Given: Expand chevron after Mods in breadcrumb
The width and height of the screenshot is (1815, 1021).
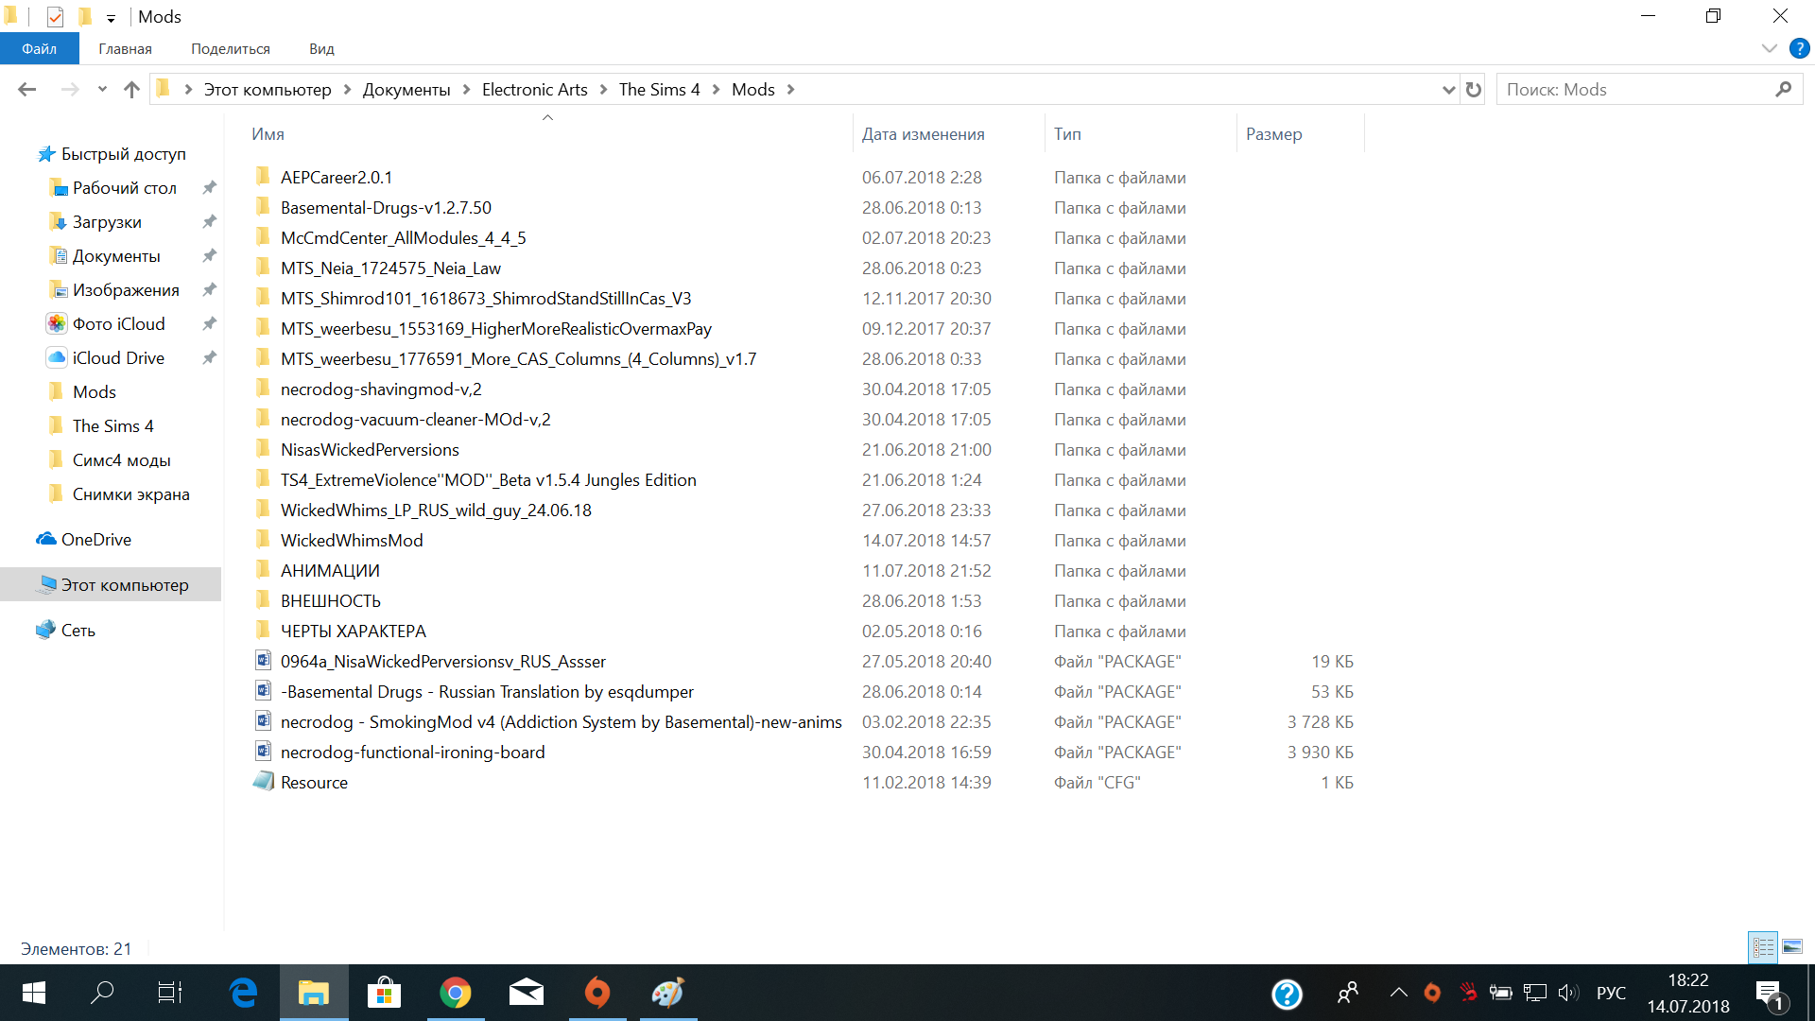Looking at the screenshot, I should point(790,90).
